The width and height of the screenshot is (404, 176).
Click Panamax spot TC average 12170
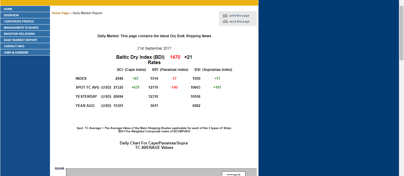coord(153,87)
